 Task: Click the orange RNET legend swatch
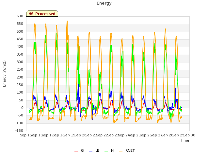point(121,151)
